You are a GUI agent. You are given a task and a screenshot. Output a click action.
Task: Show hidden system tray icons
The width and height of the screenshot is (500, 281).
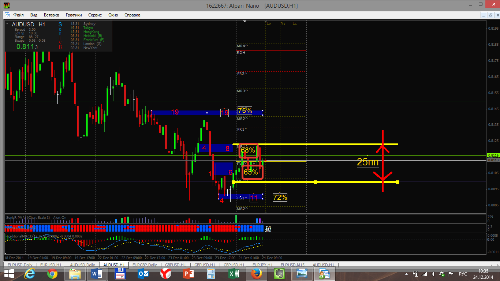click(x=407, y=274)
